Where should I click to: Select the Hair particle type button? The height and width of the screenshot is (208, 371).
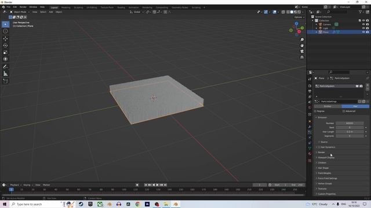pyautogui.click(x=355, y=106)
